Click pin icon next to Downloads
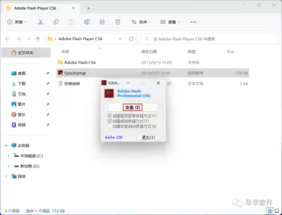The height and width of the screenshot is (215, 282). point(48,84)
